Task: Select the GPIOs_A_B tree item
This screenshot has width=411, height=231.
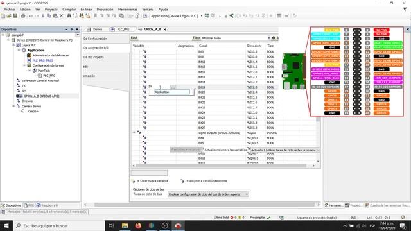Action: [x=41, y=96]
